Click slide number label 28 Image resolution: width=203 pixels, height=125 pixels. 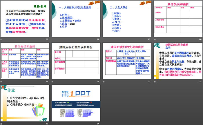(200, 39)
